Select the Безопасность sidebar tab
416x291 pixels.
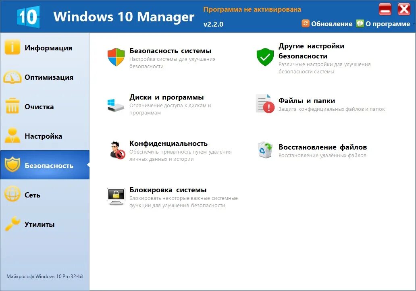pyautogui.click(x=45, y=165)
